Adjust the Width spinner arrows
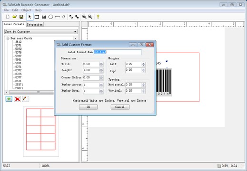The height and width of the screenshot is (171, 247). pos(101,64)
